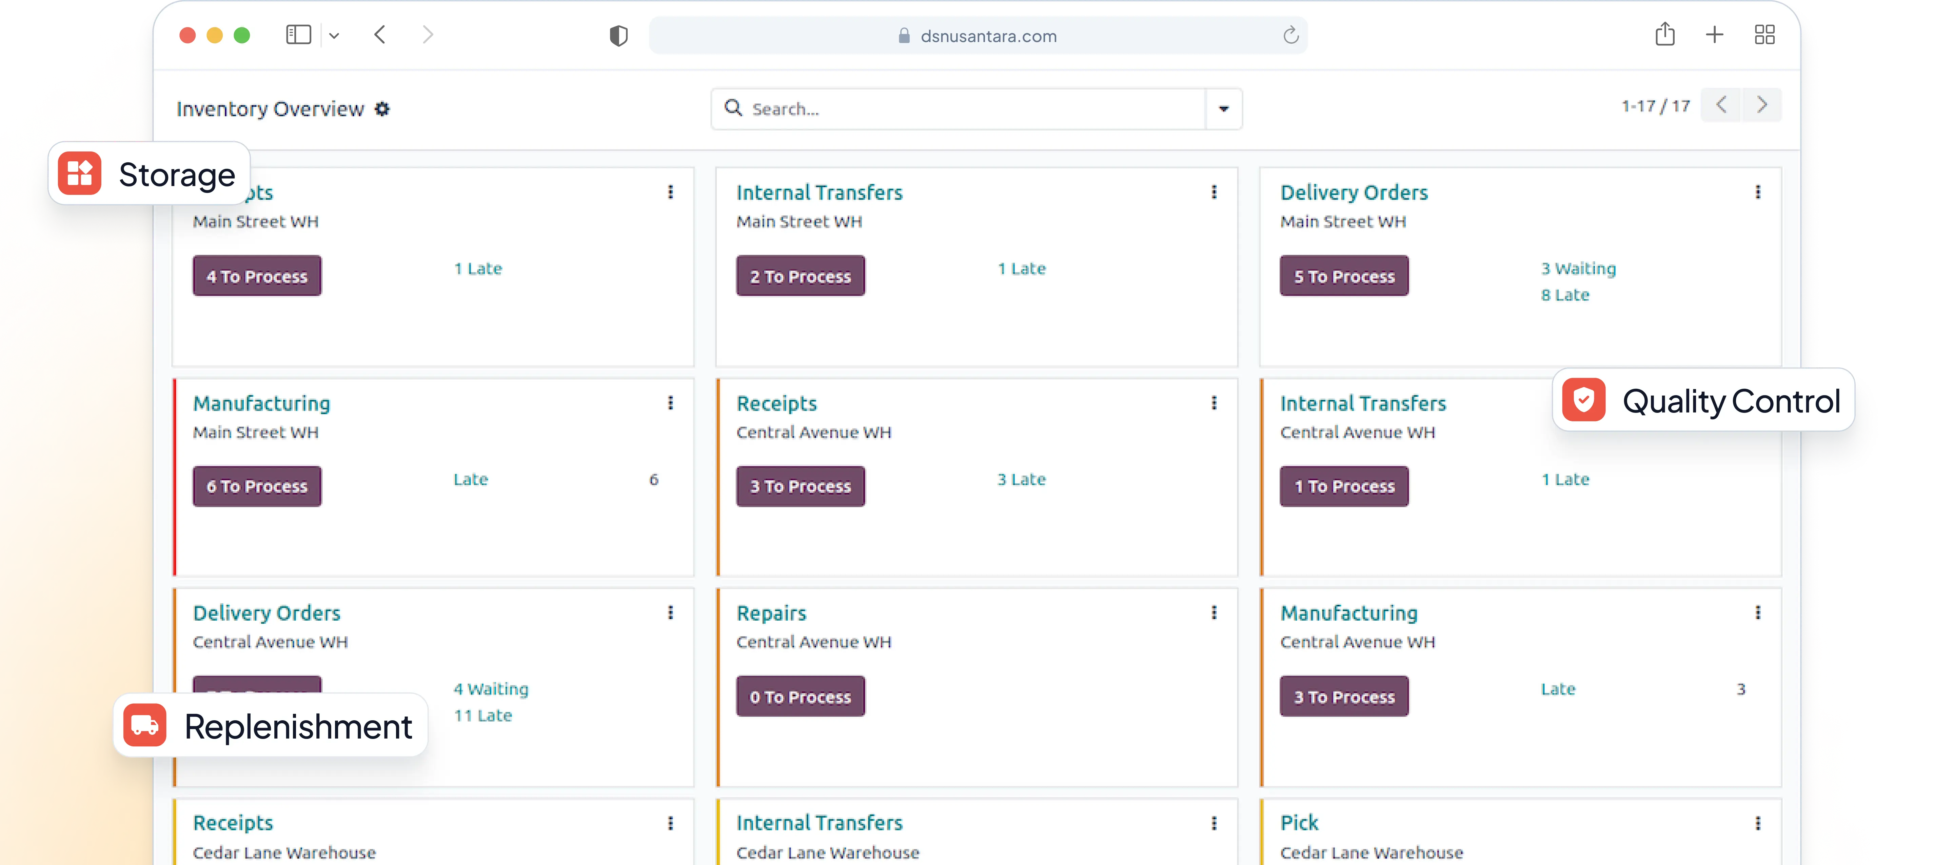Click the 1-17 / 17 pager counter
Screen dimensions: 1953x865
1656,106
